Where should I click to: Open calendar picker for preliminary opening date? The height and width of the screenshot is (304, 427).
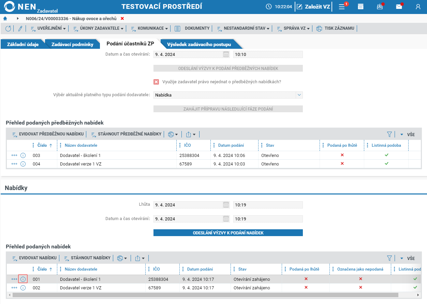pyautogui.click(x=226, y=54)
